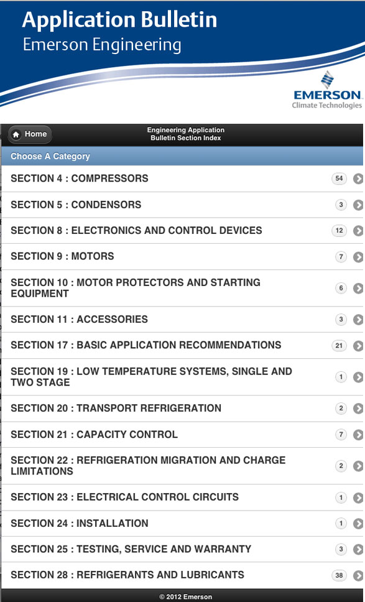Click arrow icon beside Compressors row
The height and width of the screenshot is (602, 365).
tap(359, 178)
